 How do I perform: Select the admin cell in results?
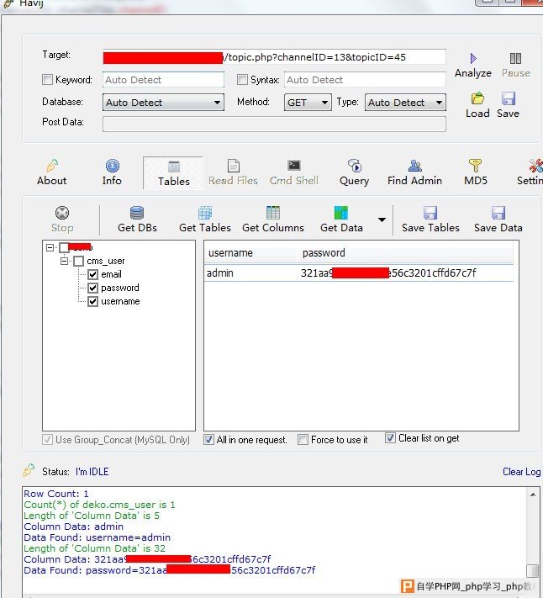[x=220, y=273]
